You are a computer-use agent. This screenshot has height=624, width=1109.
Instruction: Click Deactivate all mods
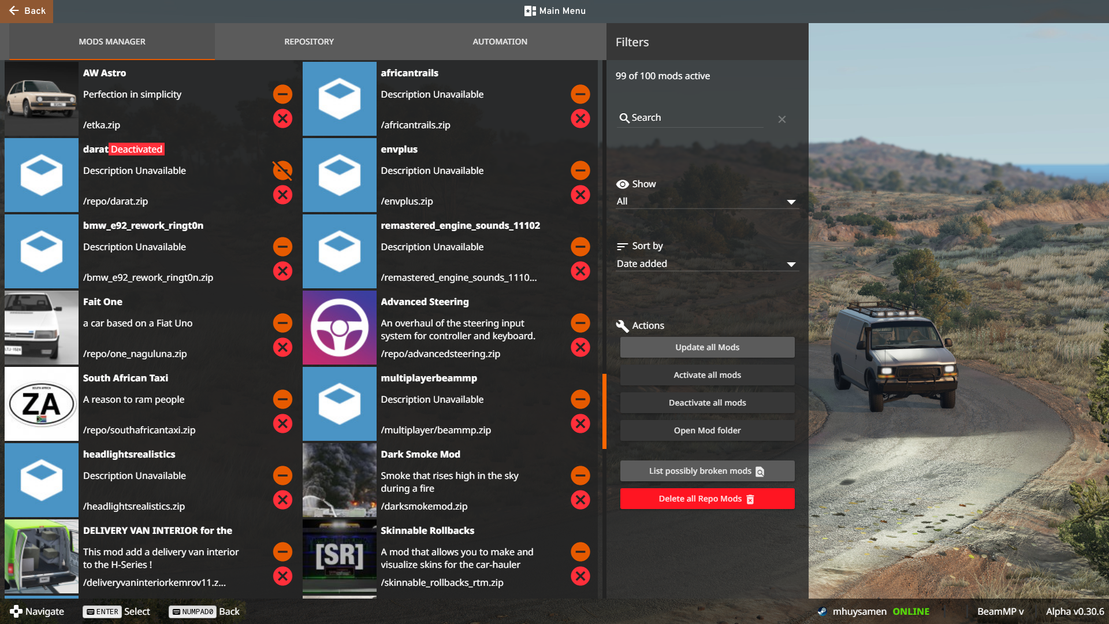tap(707, 403)
